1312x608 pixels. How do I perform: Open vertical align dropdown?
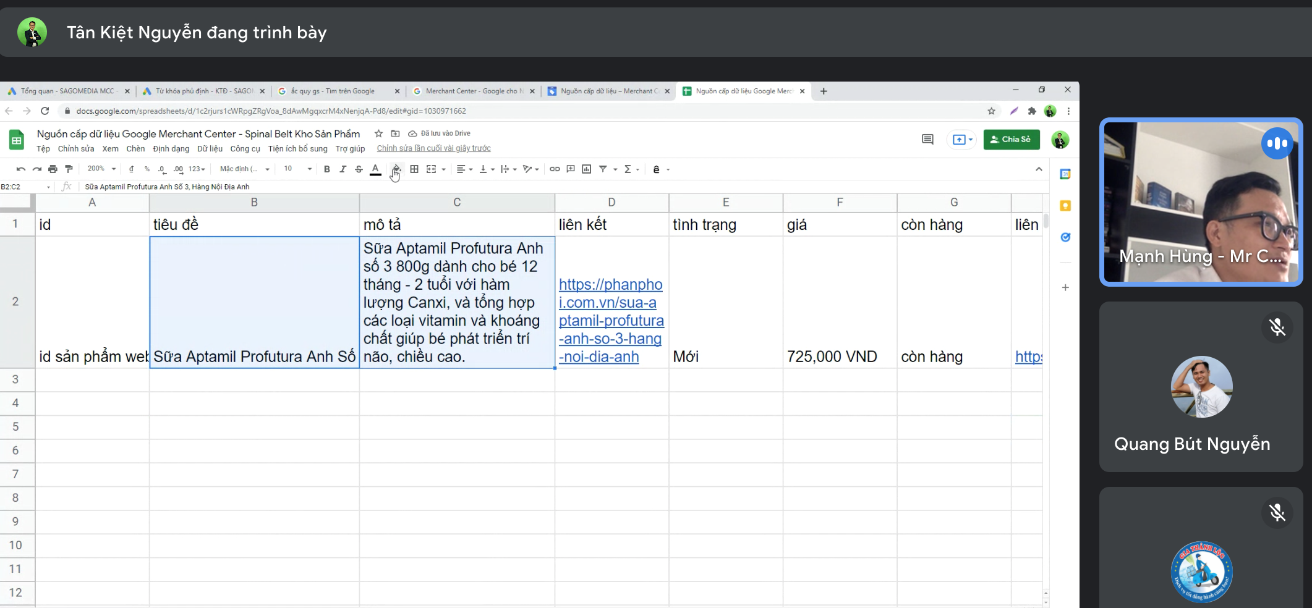(487, 169)
